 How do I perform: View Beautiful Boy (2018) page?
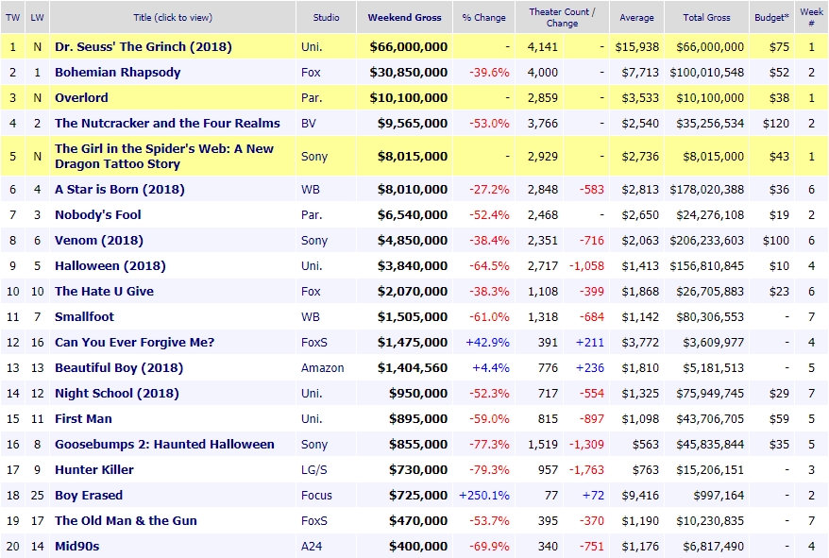[x=119, y=367]
